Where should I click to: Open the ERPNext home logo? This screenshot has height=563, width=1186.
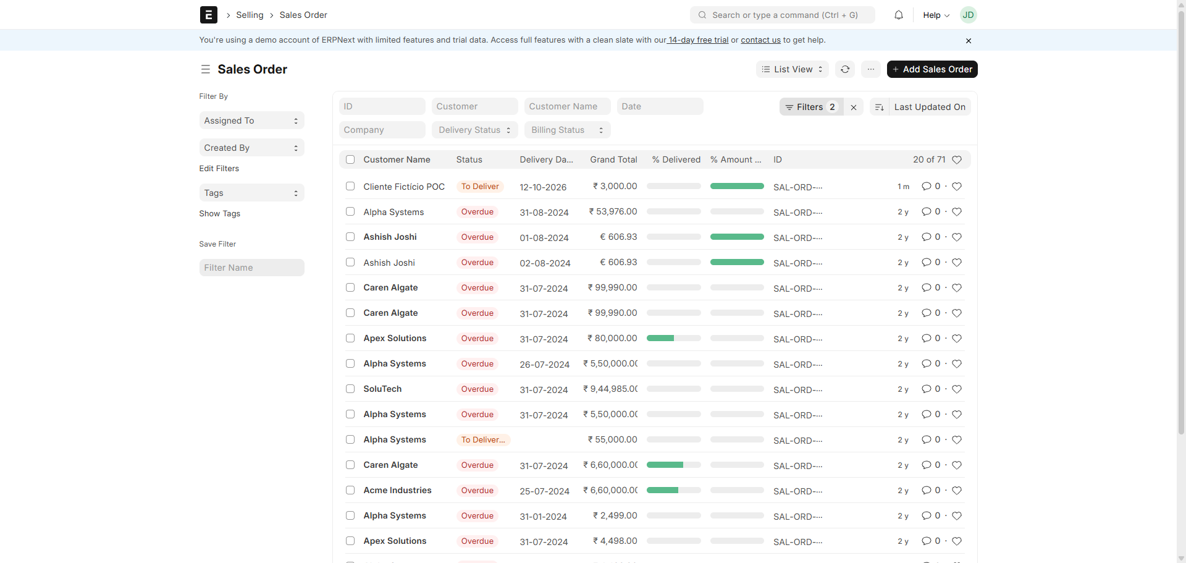208,15
